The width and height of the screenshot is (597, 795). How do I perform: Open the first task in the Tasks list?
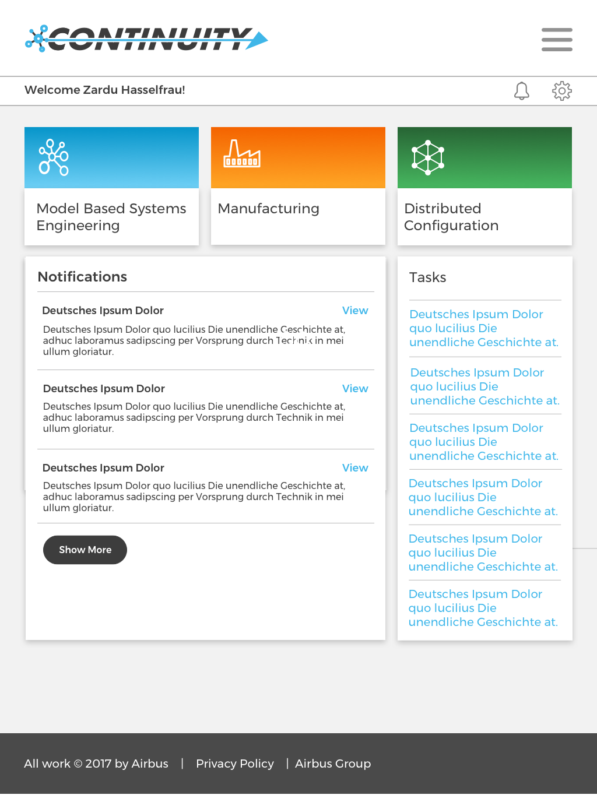tap(484, 328)
